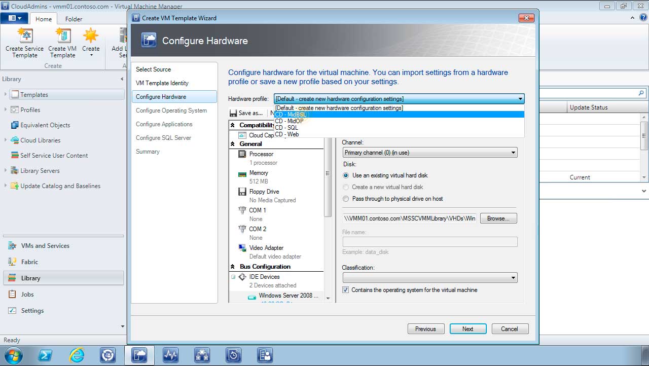Screen dimensions: 649x366
Task: Expand the Profiles library node
Action: pos(6,109)
